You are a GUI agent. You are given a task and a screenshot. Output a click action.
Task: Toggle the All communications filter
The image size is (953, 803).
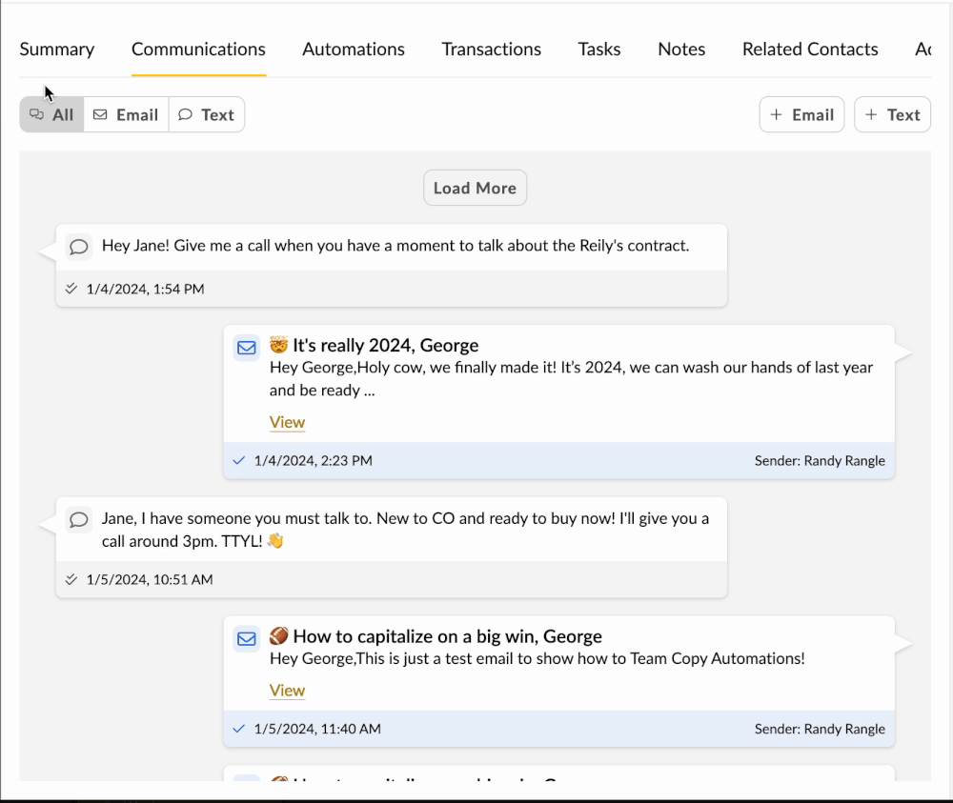click(51, 114)
